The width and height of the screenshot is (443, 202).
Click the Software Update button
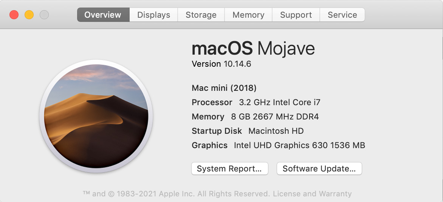[319, 168]
